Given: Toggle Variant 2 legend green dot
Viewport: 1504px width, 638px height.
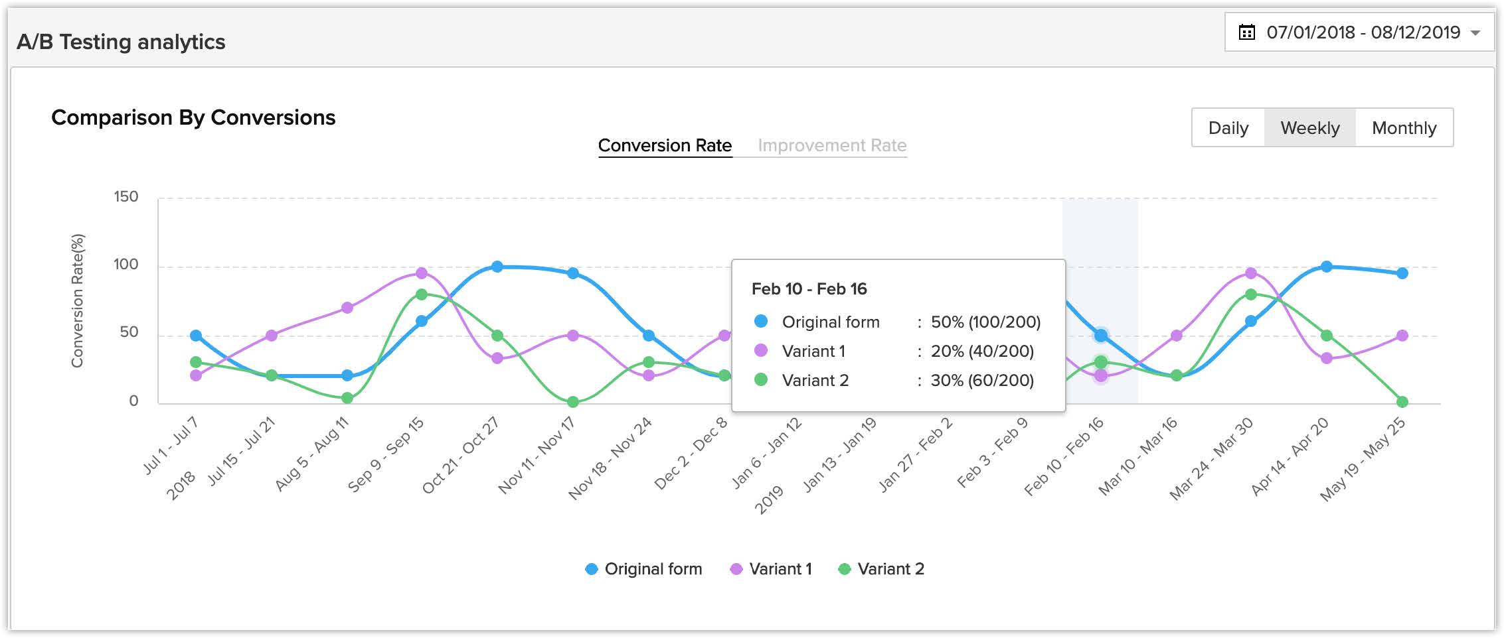Looking at the screenshot, I should 844,569.
